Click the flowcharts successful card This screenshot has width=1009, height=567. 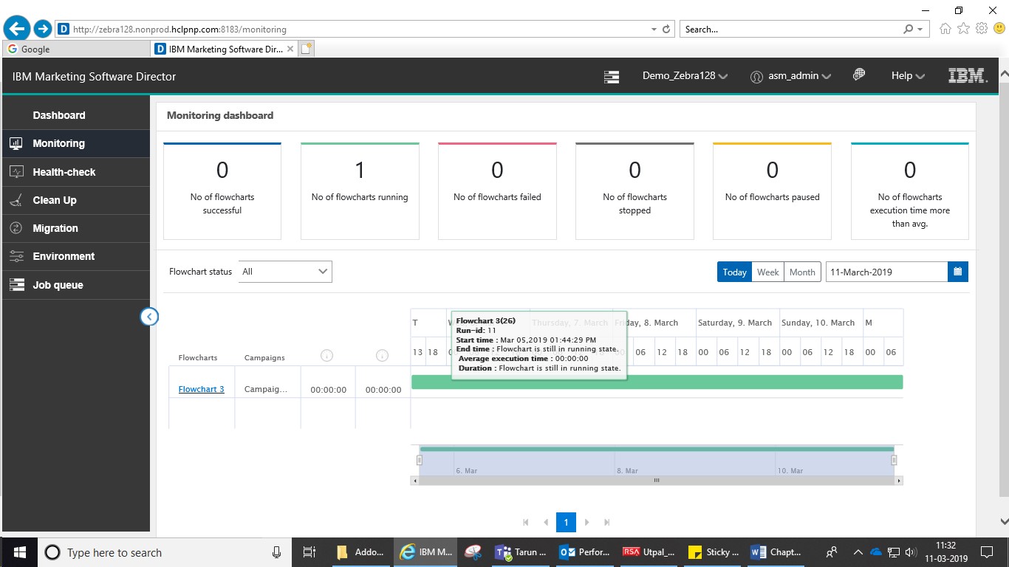(222, 191)
